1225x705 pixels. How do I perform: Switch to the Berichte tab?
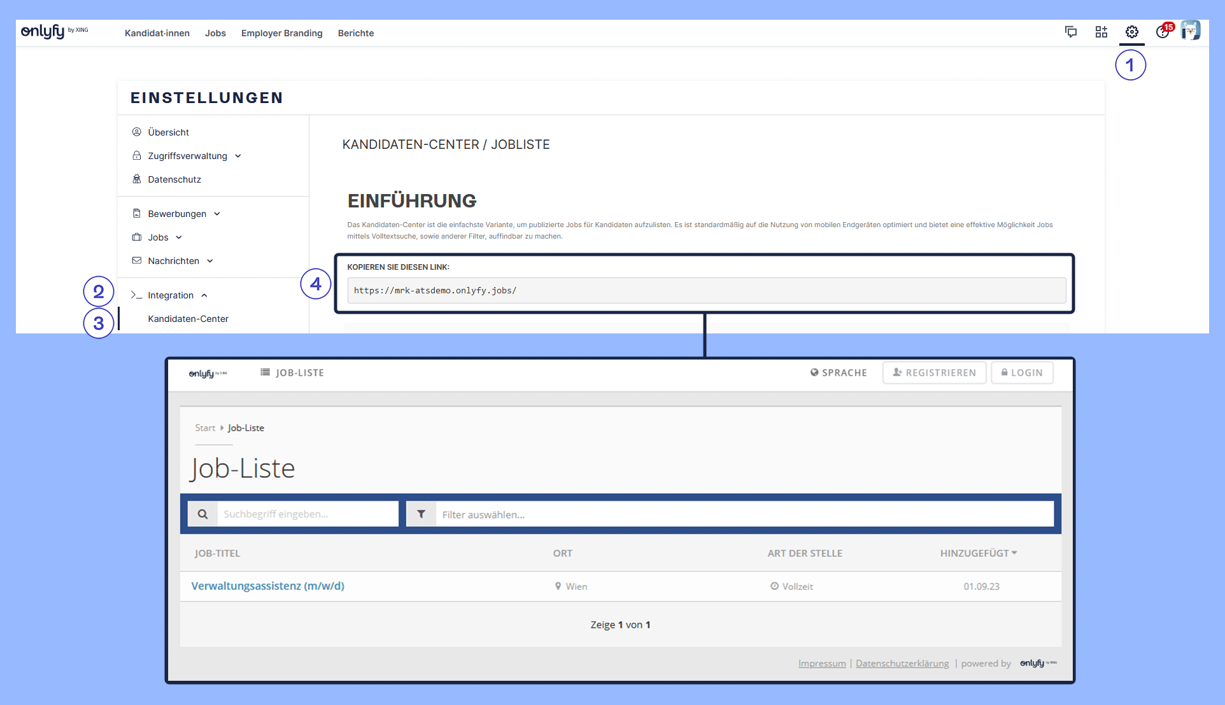tap(355, 33)
